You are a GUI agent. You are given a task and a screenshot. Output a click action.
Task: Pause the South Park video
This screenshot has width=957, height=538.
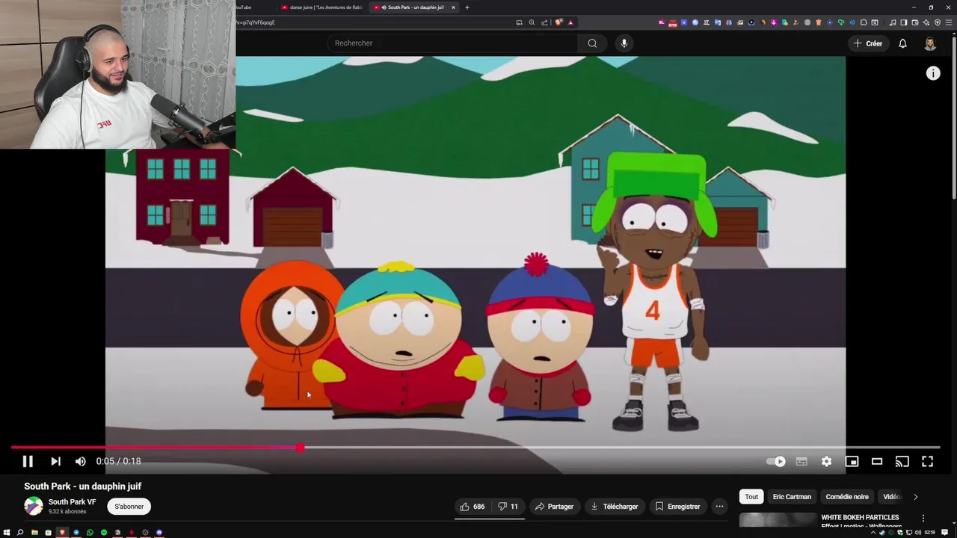point(28,461)
